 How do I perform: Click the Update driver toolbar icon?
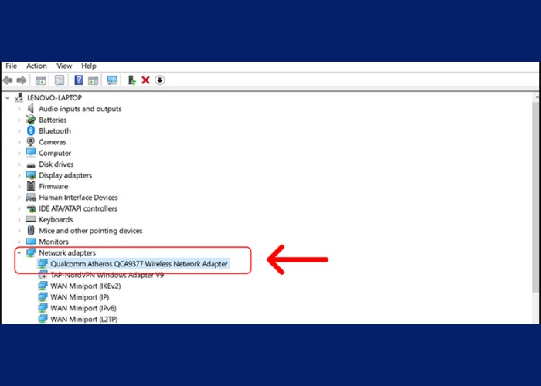[x=131, y=80]
